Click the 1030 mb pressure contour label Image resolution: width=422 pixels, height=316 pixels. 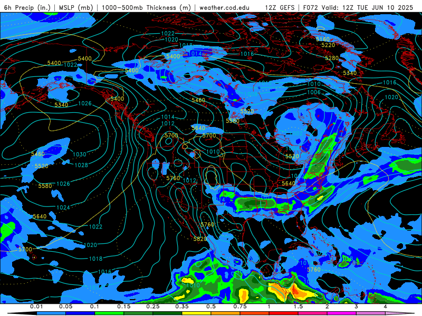click(x=80, y=154)
